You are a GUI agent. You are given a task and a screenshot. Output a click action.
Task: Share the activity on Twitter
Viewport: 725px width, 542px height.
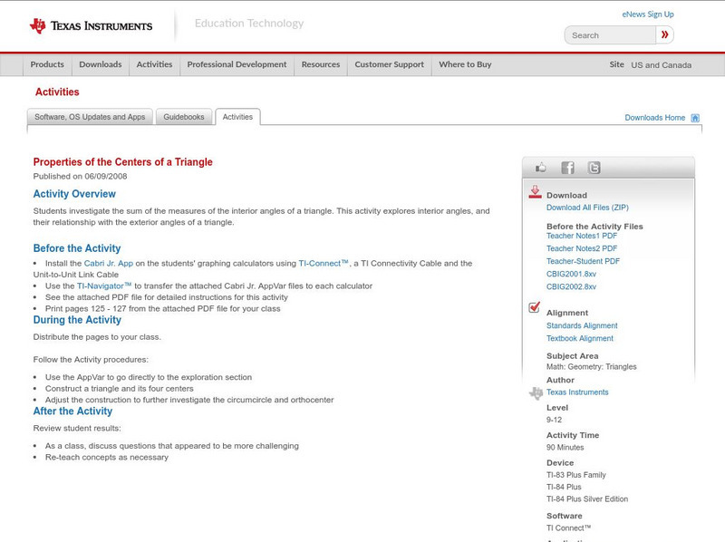[594, 168]
